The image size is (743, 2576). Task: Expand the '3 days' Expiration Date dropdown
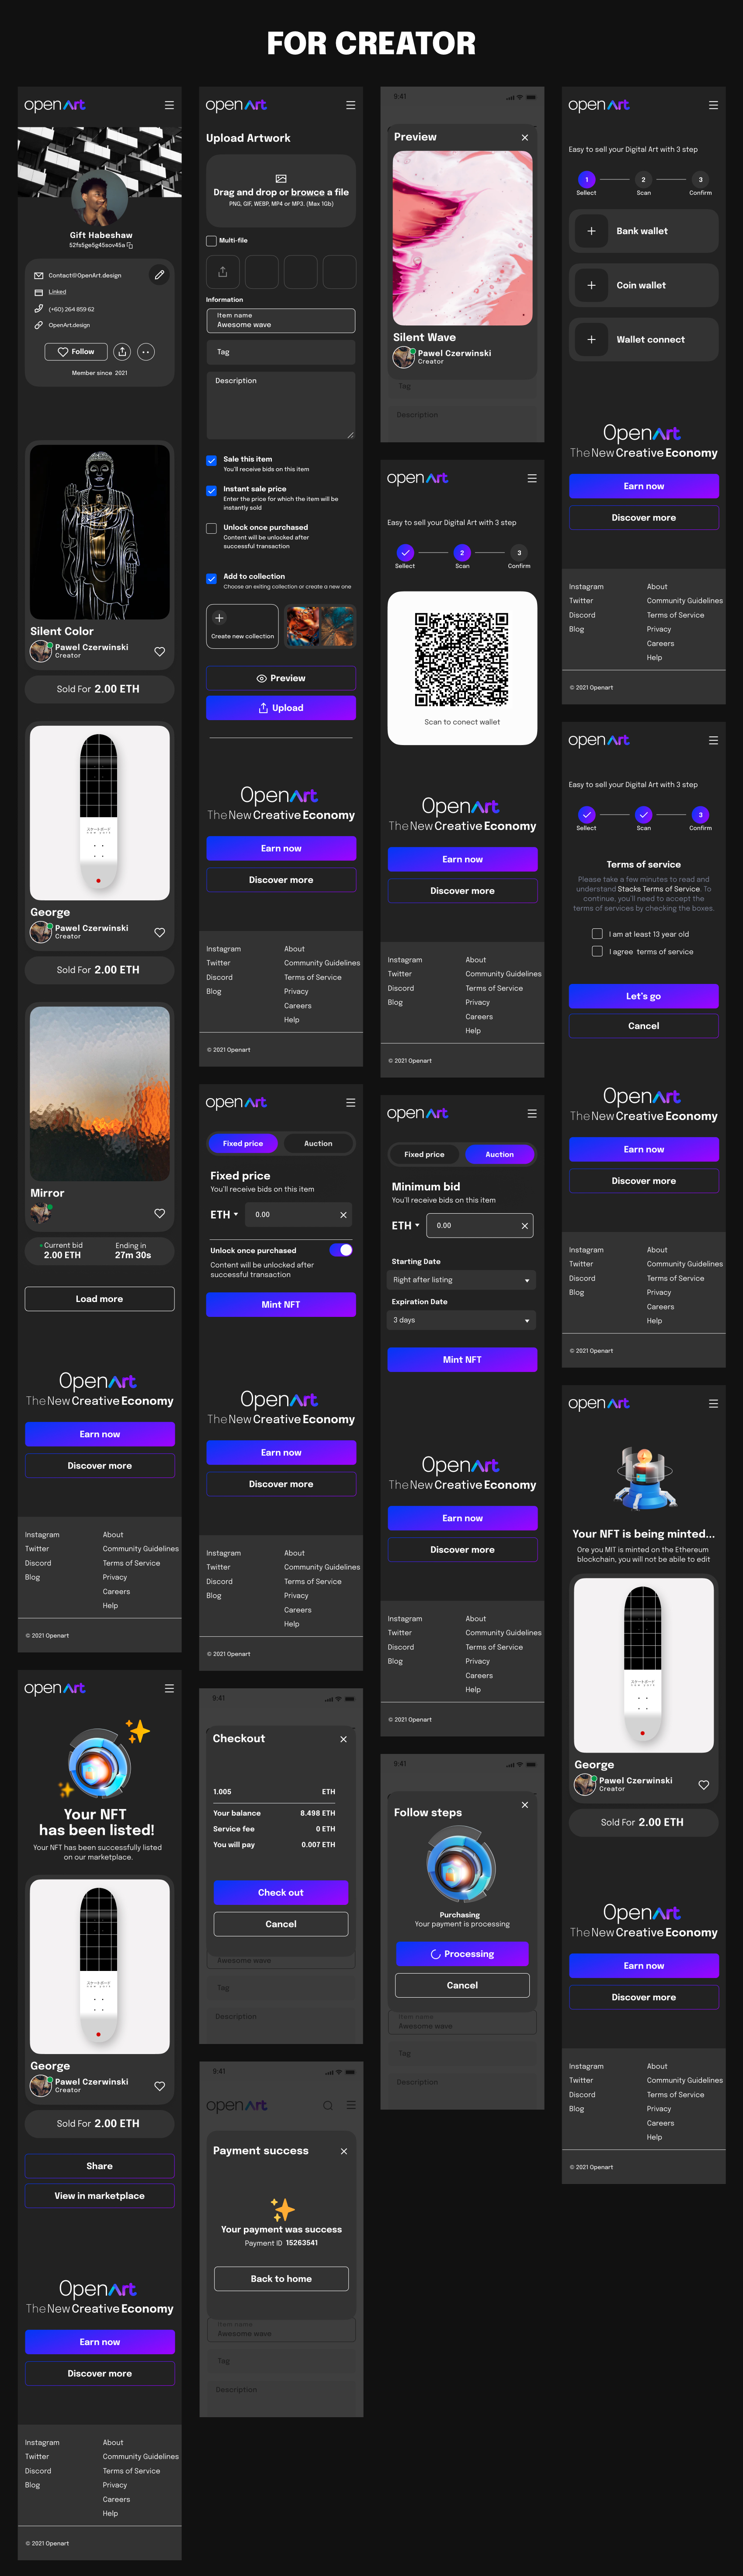pos(462,1320)
